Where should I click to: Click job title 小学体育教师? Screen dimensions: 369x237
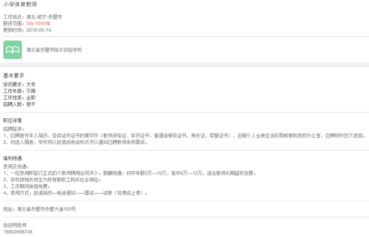point(20,4)
